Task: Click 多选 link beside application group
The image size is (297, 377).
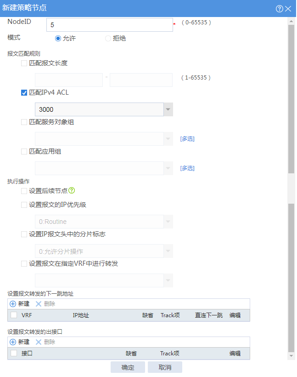Action: point(187,168)
